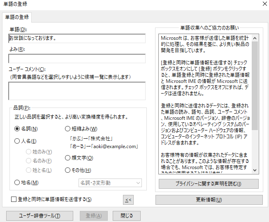This screenshot has width=269, height=222.
Task: Select the 人名(E) radio button
Action: coord(17,141)
